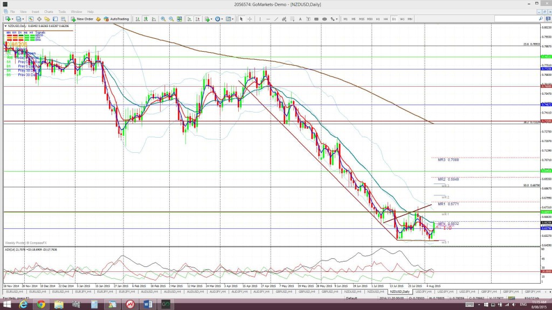Image resolution: width=552 pixels, height=310 pixels.
Task: Expand the Indicators list dropdown arrow
Action: click(x=211, y=19)
